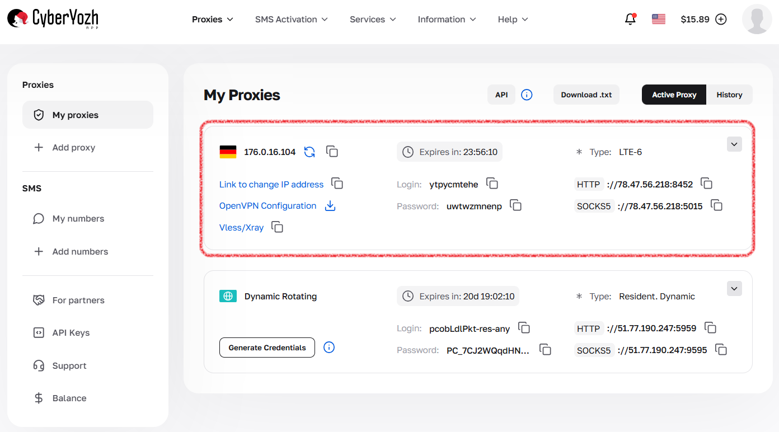
Task: Copy the SOCKS5 address of the LTE-6 proxy
Action: [717, 205]
